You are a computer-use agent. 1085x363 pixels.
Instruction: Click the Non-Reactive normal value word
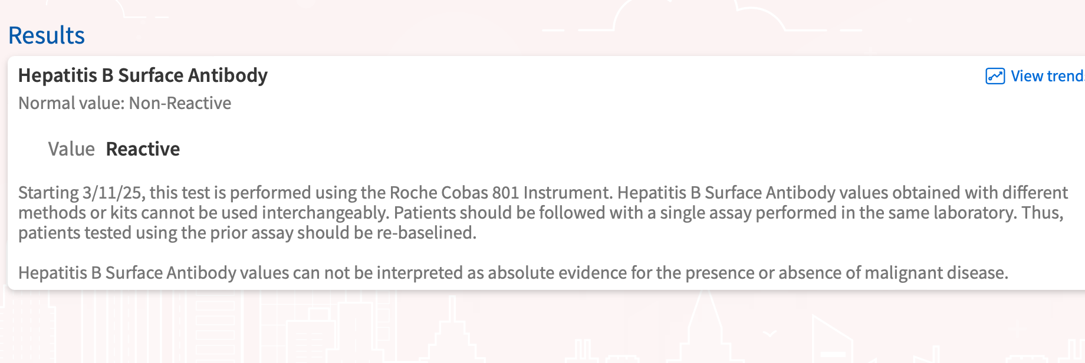(180, 103)
